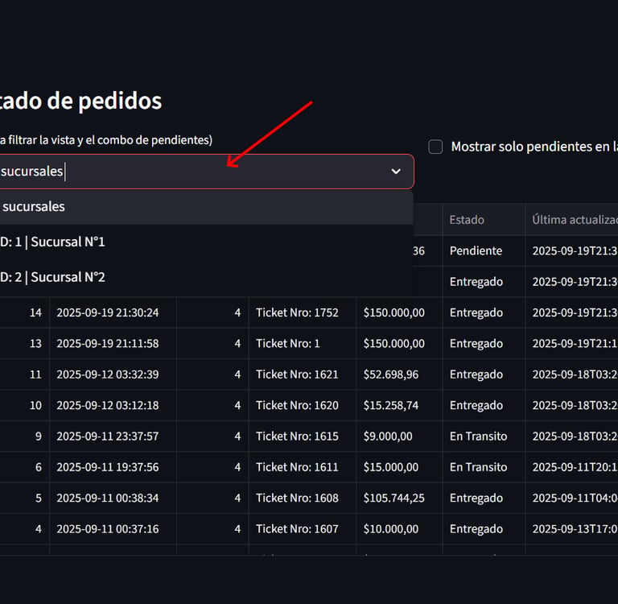Select the Pendiente status cell
618x604 pixels.
click(x=484, y=251)
